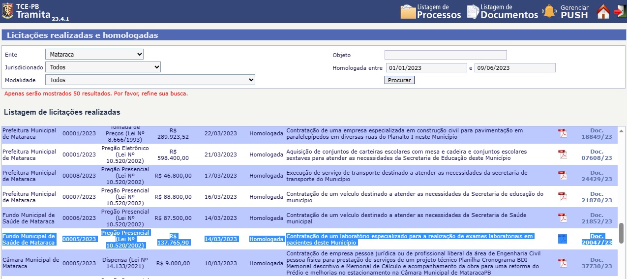Click the Objeto search input field
This screenshot has height=279, width=627.
click(x=446, y=55)
